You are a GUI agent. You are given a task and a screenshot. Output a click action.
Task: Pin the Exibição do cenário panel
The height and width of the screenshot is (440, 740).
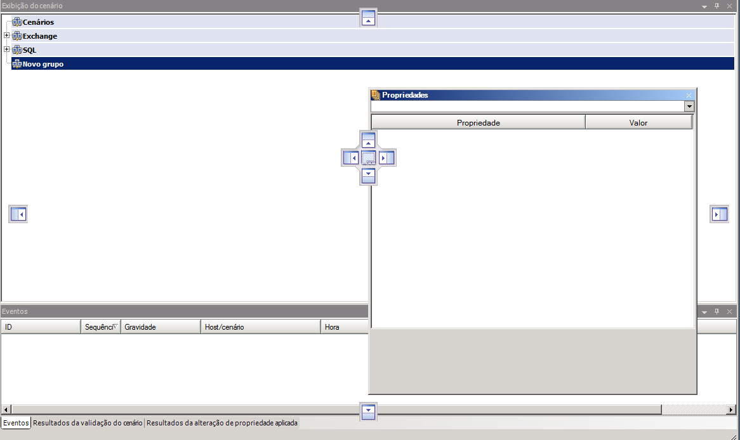[x=717, y=6]
